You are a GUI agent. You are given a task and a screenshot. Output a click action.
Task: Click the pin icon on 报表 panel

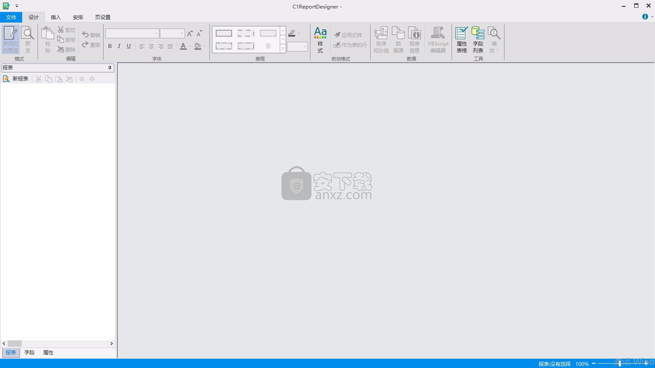110,68
